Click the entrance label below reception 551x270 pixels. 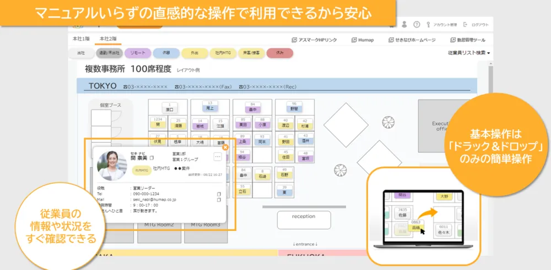coord(305,244)
